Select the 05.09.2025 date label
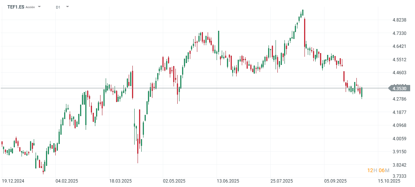The height and width of the screenshot is (187, 415). tap(335, 181)
